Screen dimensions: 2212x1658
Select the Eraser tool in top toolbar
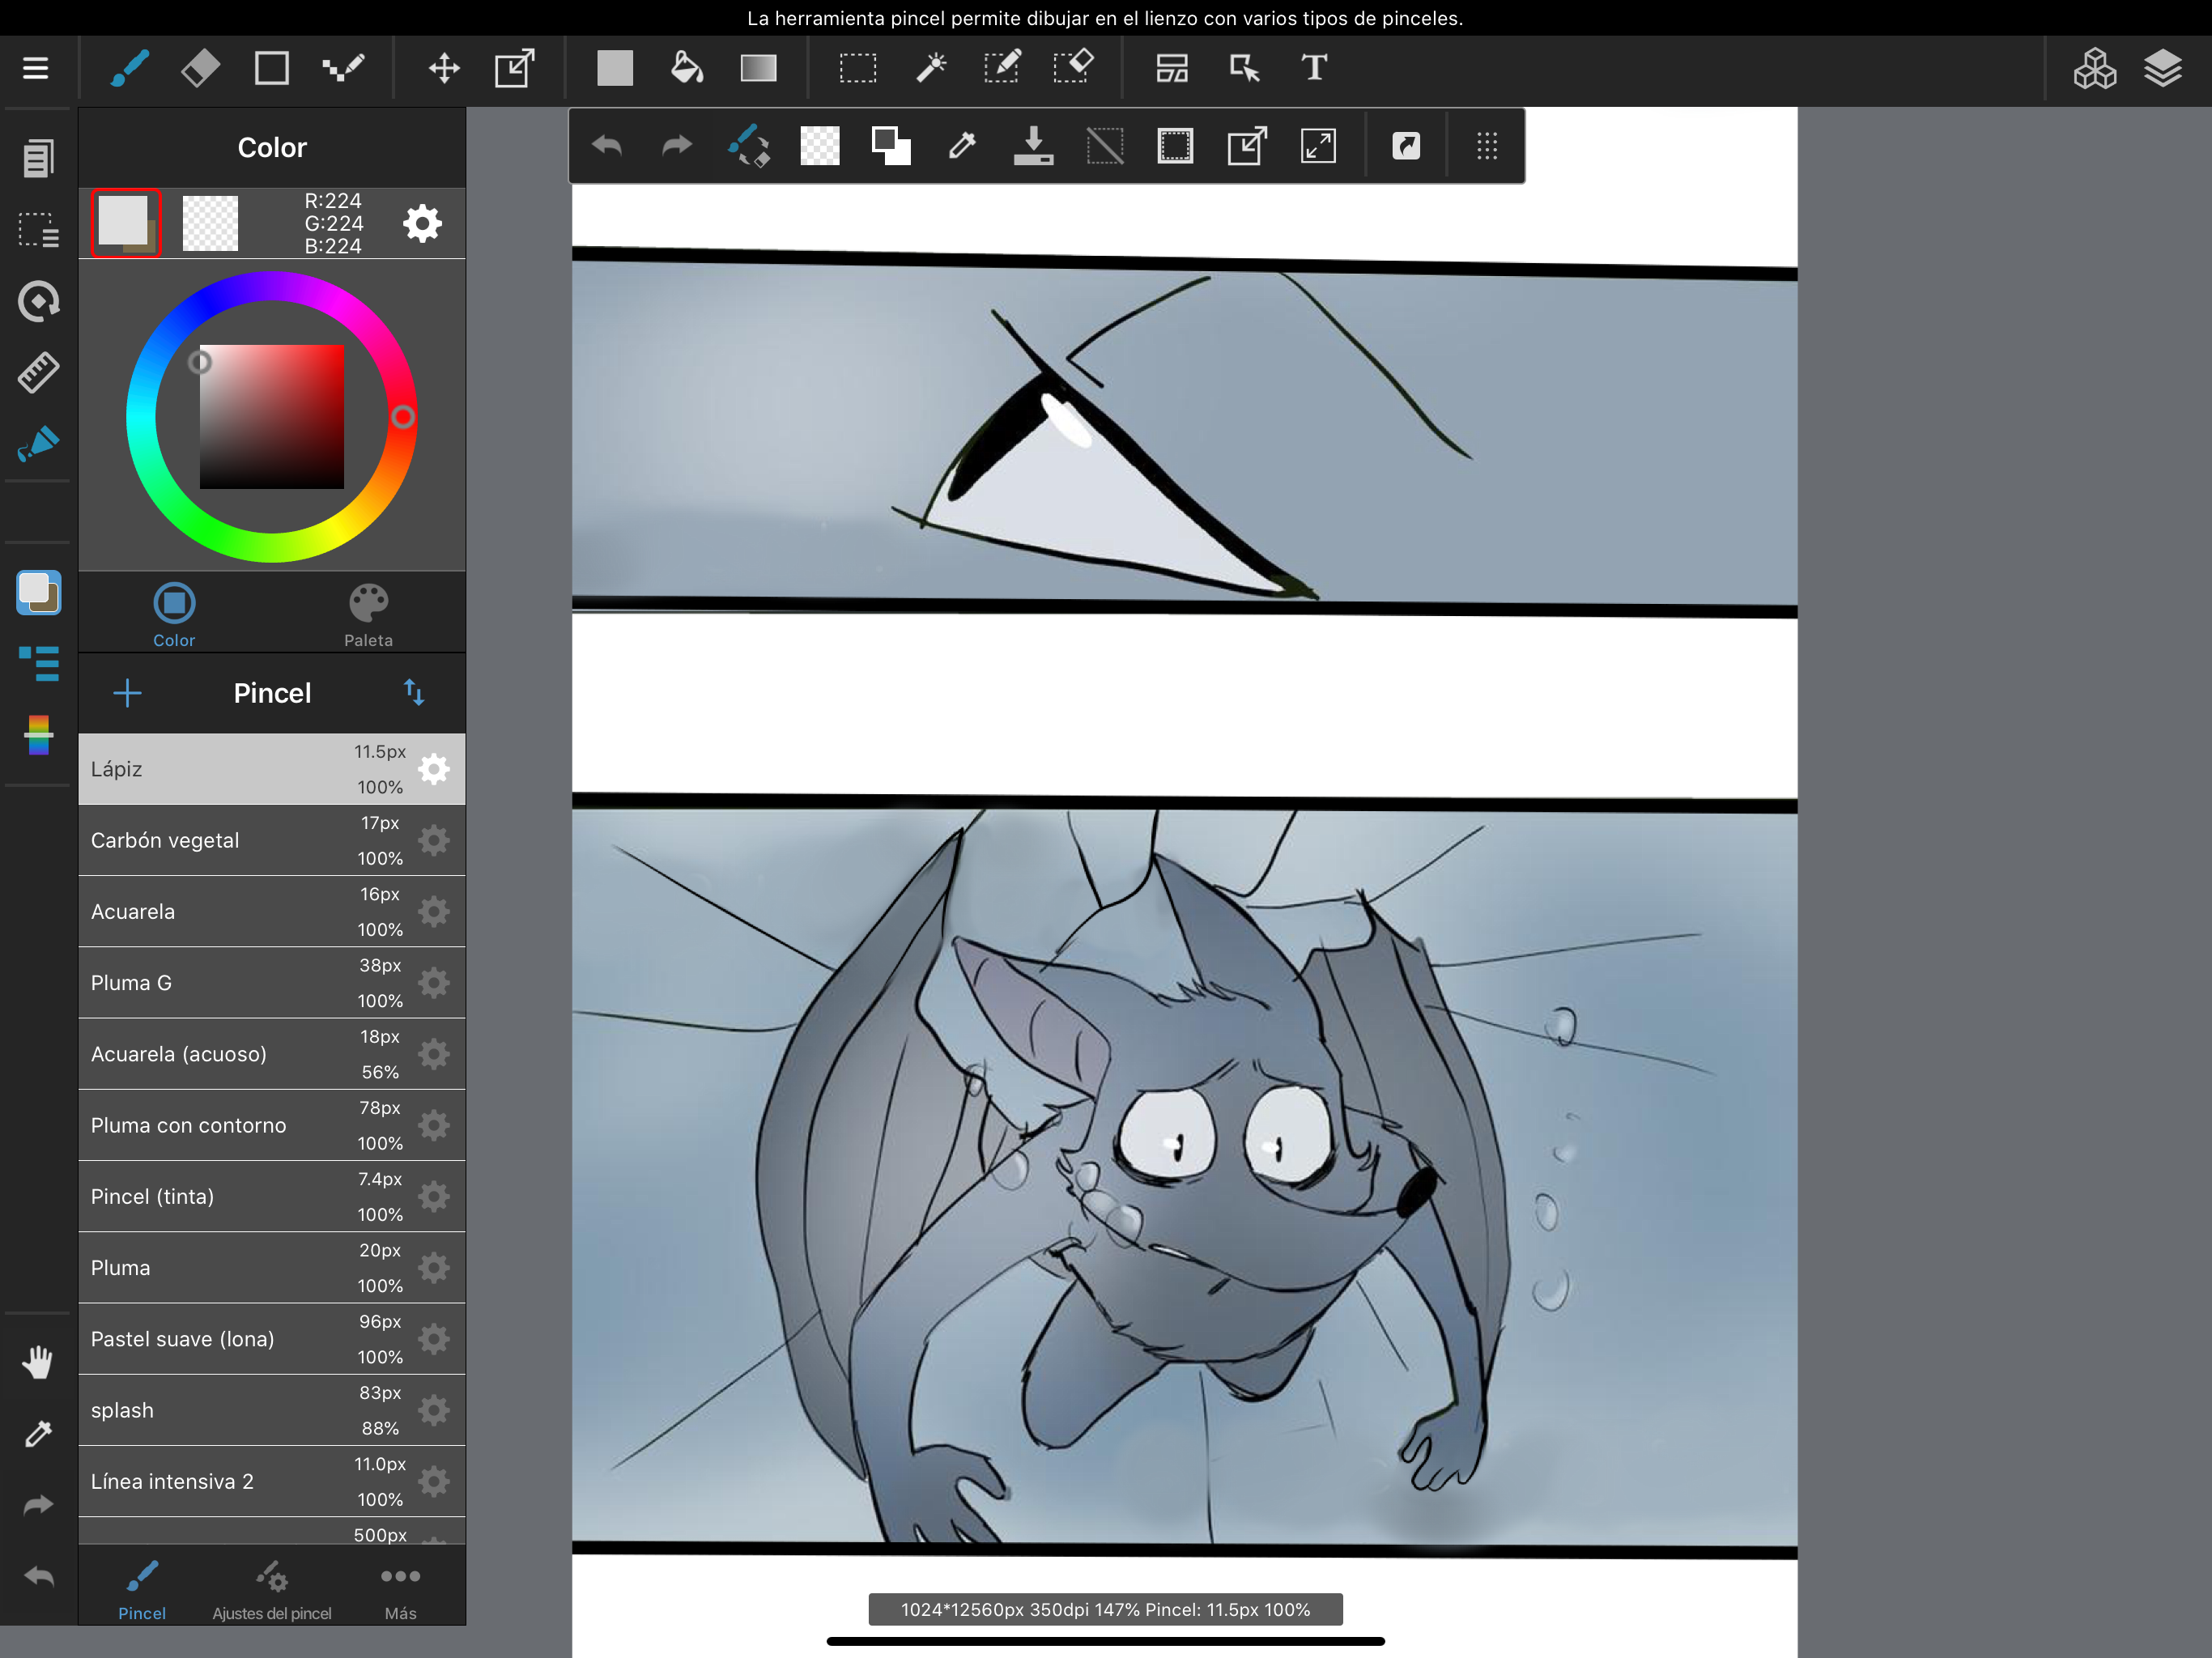200,68
